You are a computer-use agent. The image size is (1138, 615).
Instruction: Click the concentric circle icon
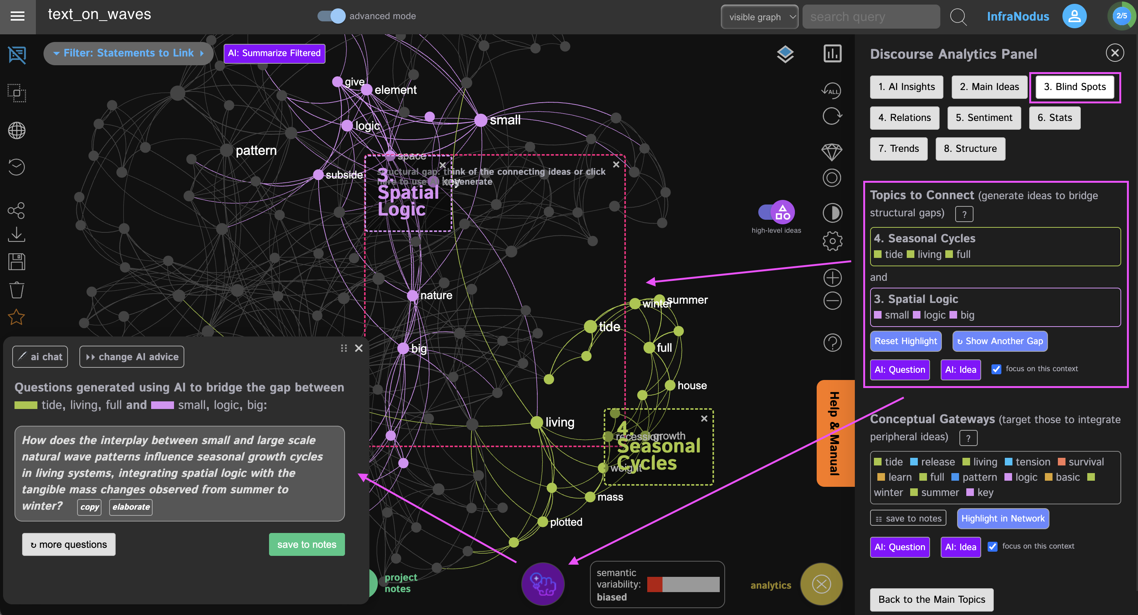pos(832,178)
